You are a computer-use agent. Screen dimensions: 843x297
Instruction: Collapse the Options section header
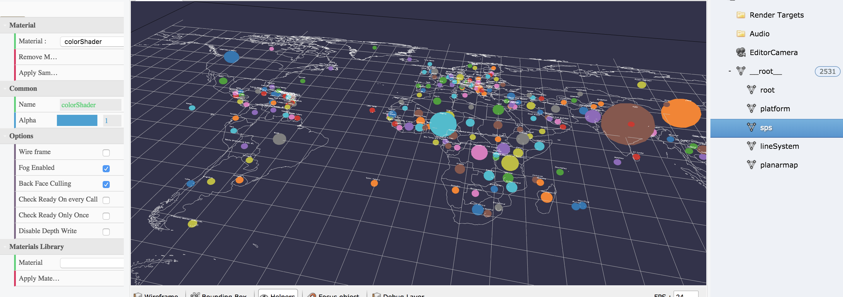(x=62, y=136)
